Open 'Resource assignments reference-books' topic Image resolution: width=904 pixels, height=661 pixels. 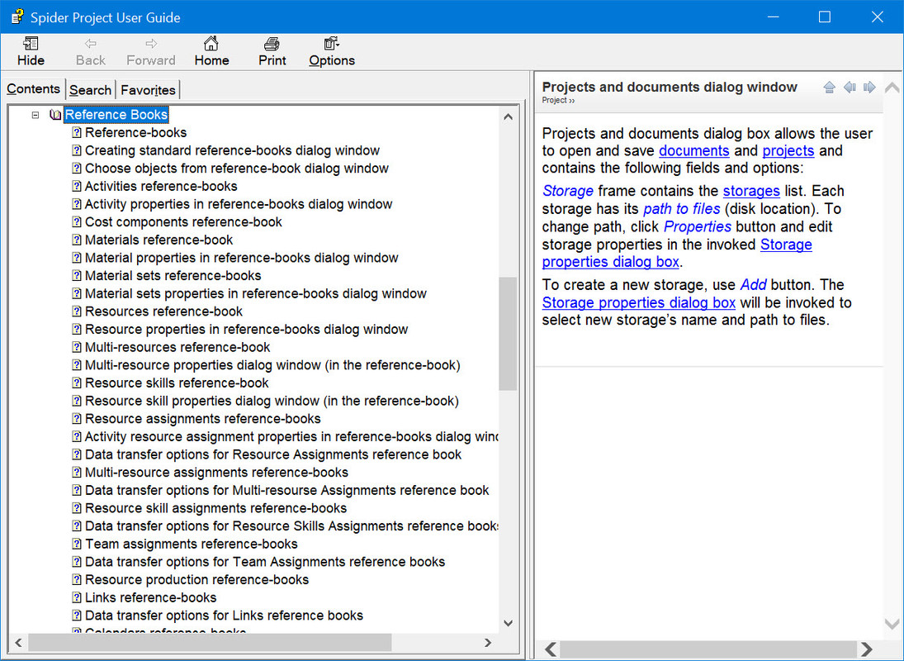pyautogui.click(x=203, y=419)
